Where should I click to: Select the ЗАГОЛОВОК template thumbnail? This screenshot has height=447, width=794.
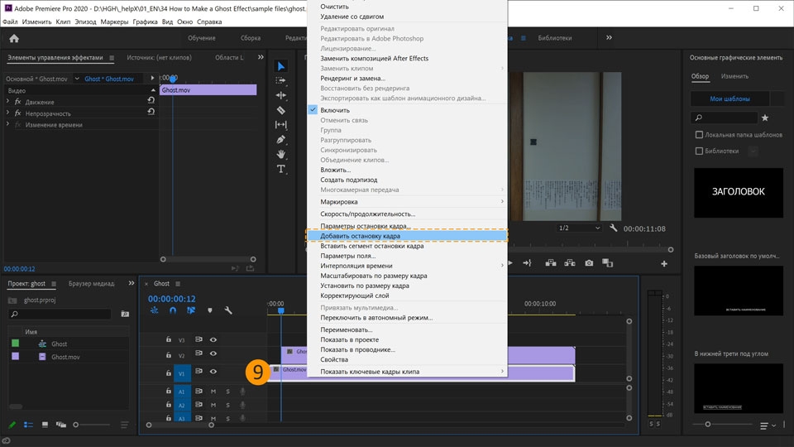point(738,192)
